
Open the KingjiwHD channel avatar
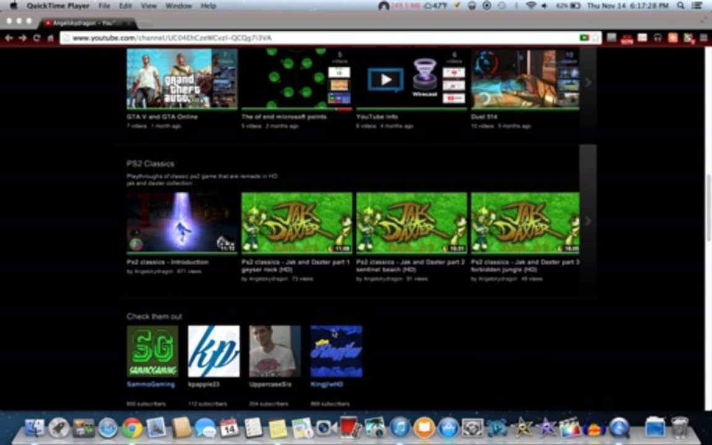click(x=336, y=351)
